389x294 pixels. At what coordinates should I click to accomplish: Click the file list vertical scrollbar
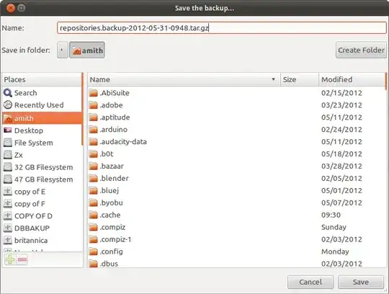tap(386, 81)
